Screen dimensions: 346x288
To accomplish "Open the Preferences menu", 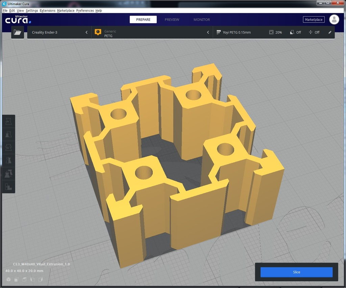I will 85,10.
